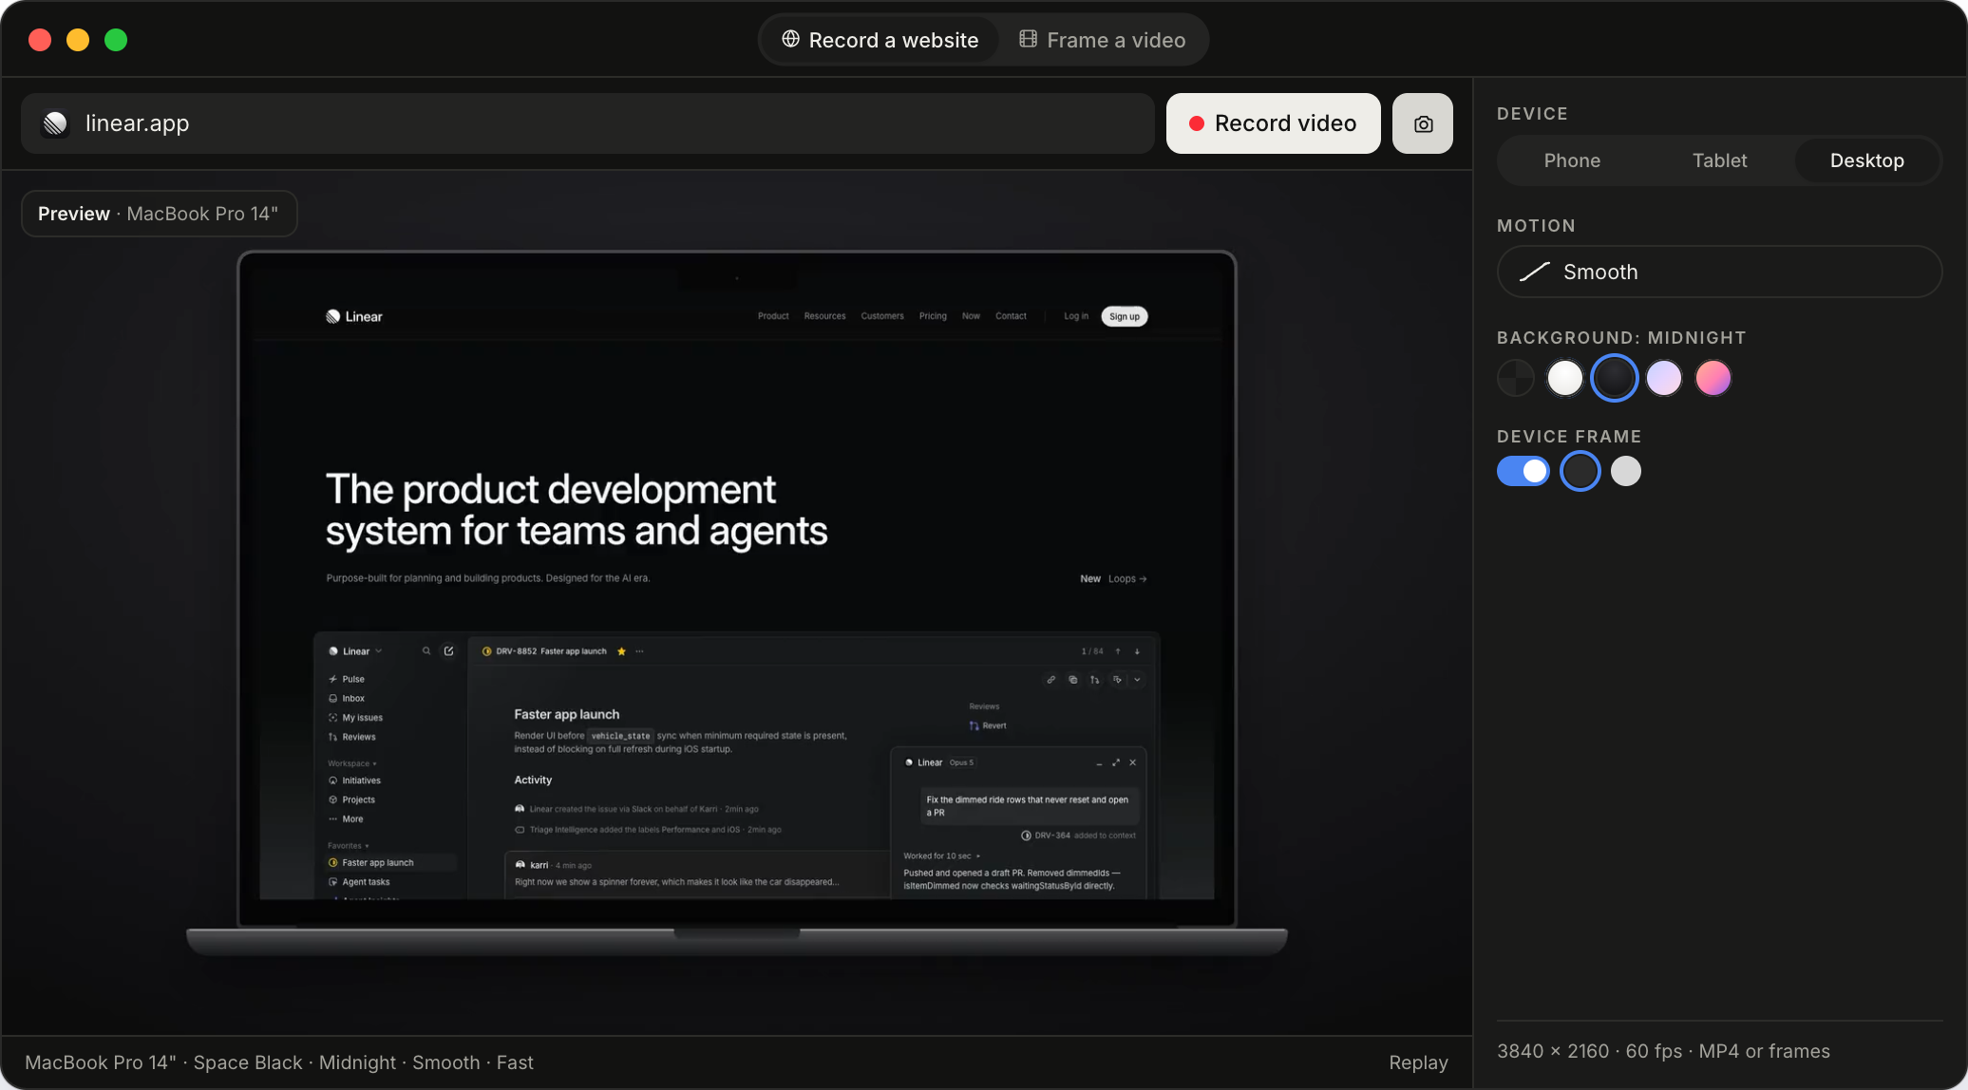
Task: Open the Linear workspace dropdown chevron
Action: [x=378, y=651]
